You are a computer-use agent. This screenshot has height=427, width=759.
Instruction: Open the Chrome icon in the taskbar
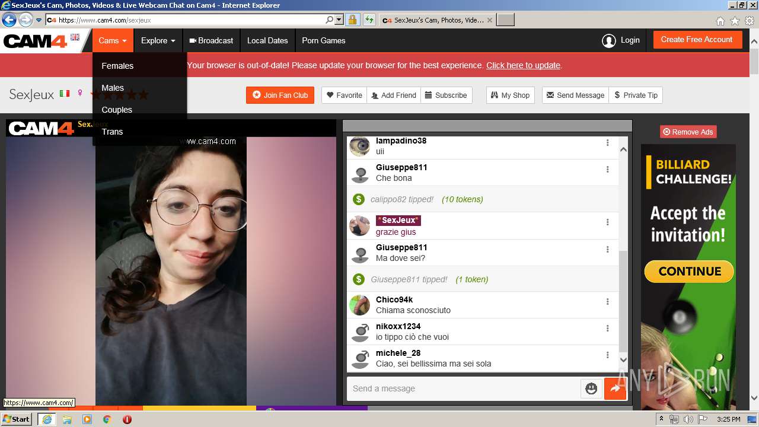(107, 419)
